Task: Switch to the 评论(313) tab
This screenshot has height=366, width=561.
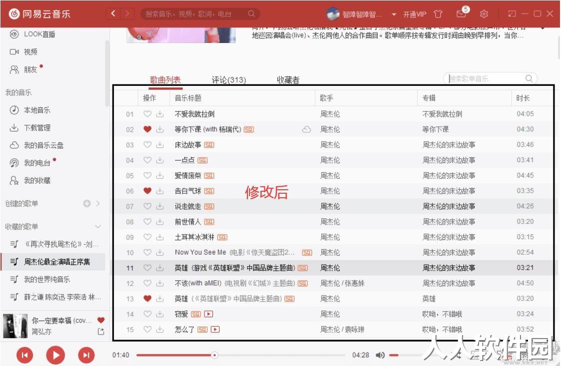Action: [228, 80]
